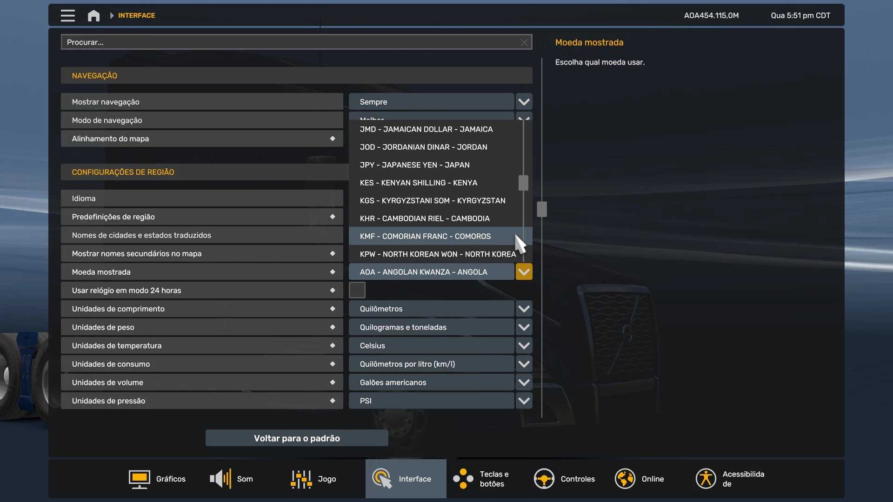Screen dimensions: 893x502
Task: Open the hamburger menu icon
Action: (67, 15)
